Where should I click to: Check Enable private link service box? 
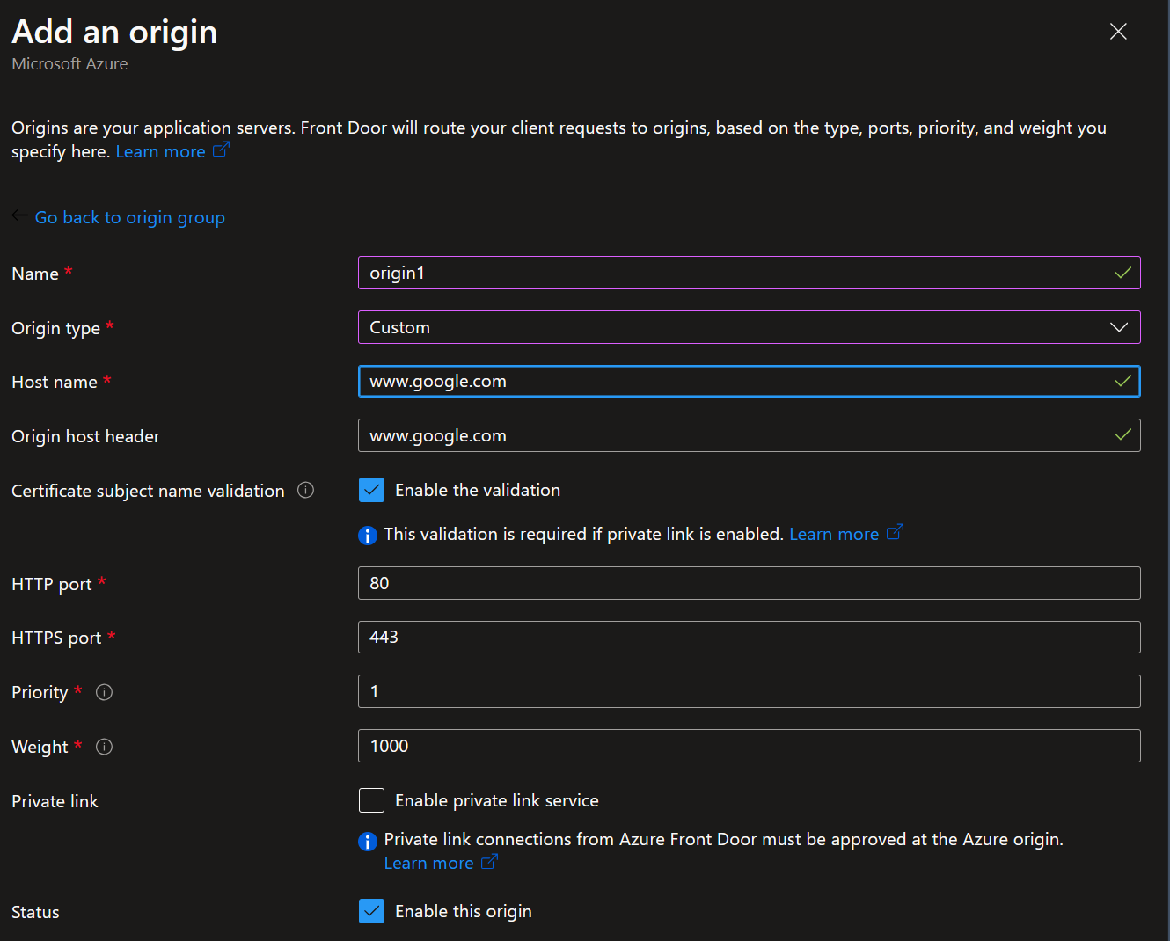[x=371, y=800]
